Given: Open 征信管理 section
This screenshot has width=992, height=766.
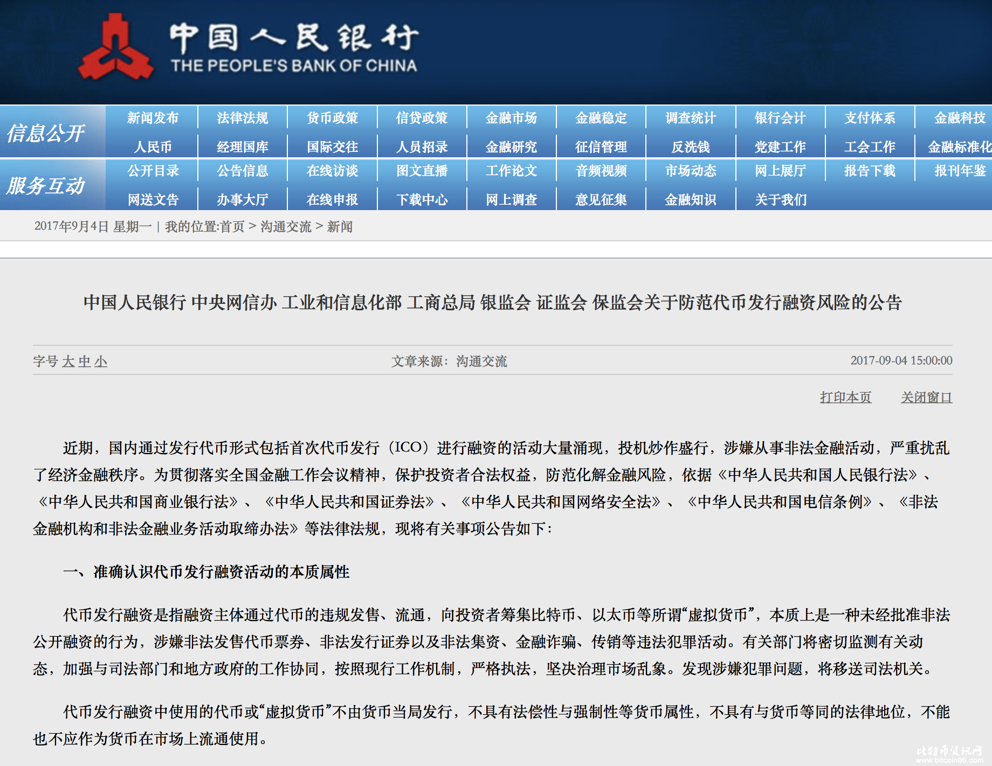Looking at the screenshot, I should coord(601,147).
